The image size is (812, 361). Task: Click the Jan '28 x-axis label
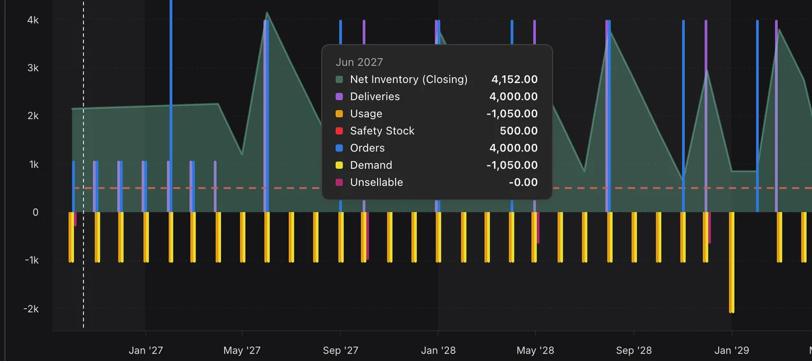tap(438, 351)
